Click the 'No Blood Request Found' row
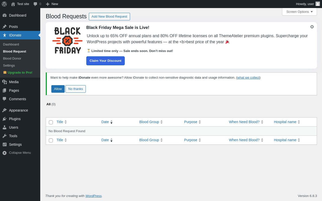 point(181,131)
